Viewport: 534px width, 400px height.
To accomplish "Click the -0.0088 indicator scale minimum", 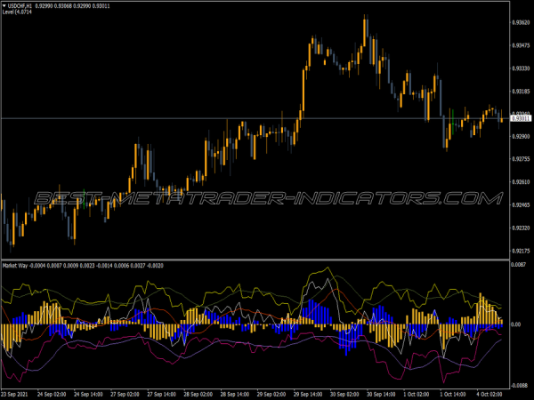I will pyautogui.click(x=519, y=385).
